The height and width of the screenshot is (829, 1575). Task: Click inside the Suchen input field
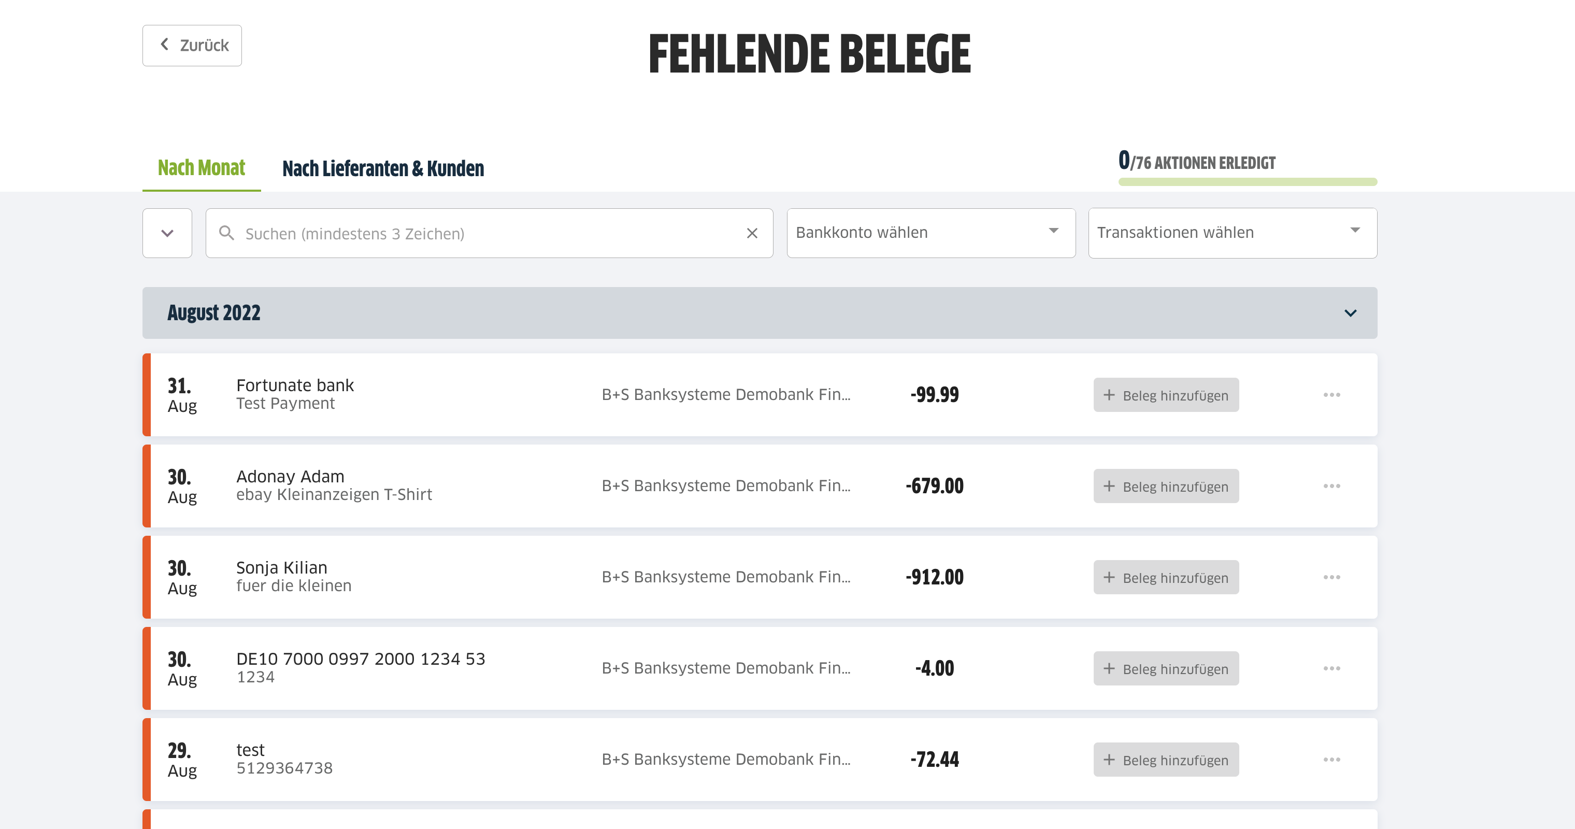[x=428, y=233]
